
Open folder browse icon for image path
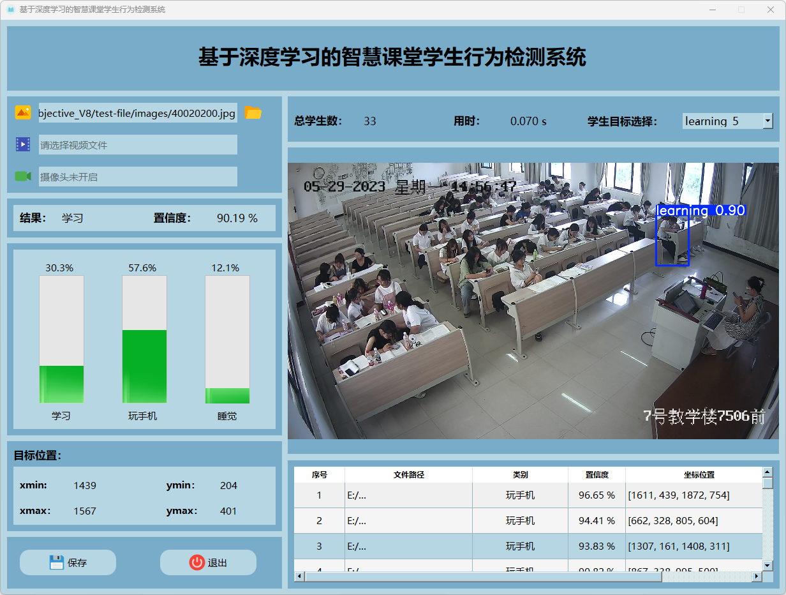pos(253,113)
